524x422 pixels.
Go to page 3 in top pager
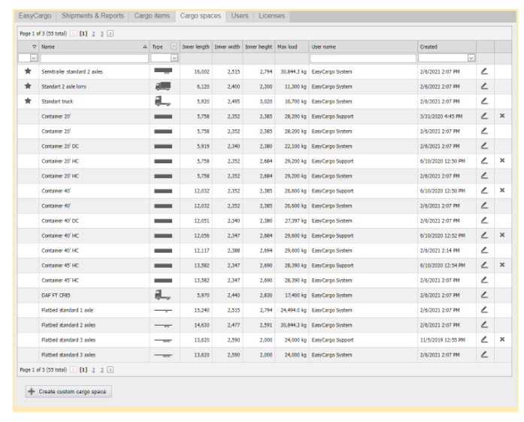[x=102, y=33]
